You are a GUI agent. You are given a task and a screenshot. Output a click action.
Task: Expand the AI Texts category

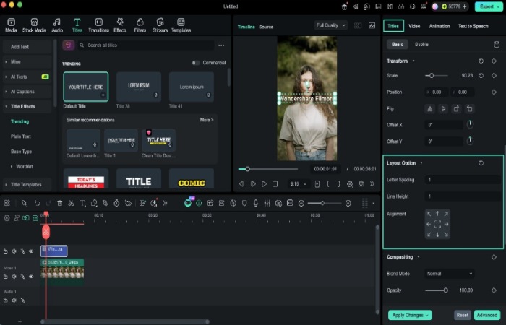click(x=27, y=77)
